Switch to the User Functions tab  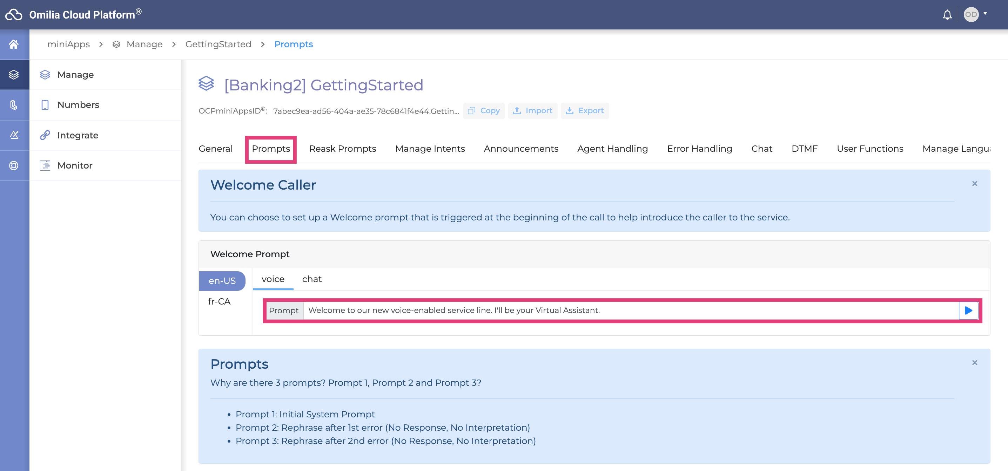coord(870,149)
